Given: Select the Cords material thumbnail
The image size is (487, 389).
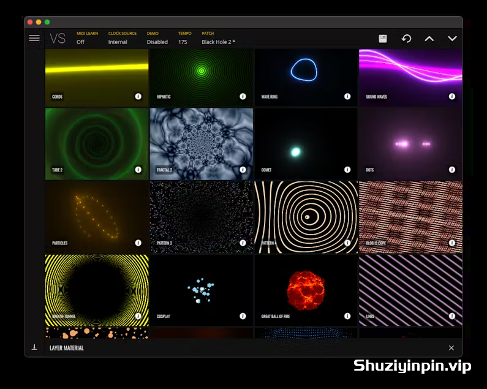Looking at the screenshot, I should click(97, 78).
